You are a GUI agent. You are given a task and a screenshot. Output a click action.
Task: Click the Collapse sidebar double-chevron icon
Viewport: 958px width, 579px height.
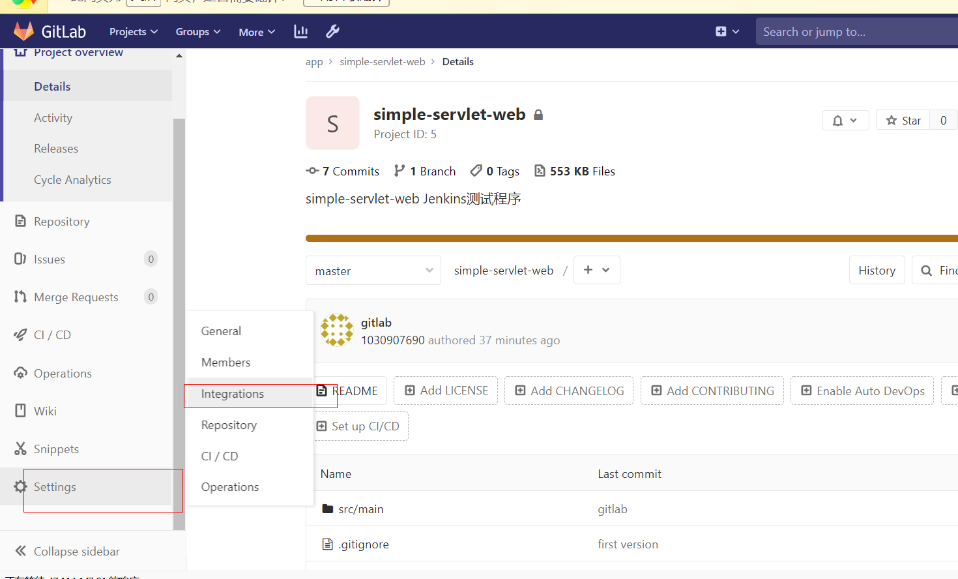21,551
